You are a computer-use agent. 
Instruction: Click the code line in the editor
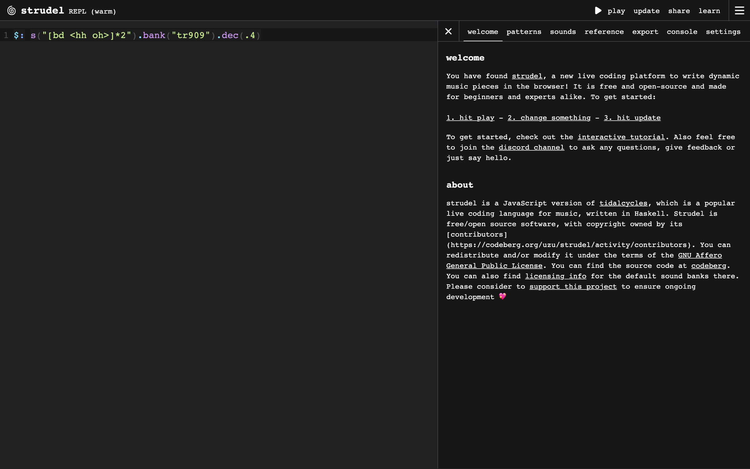(219, 35)
